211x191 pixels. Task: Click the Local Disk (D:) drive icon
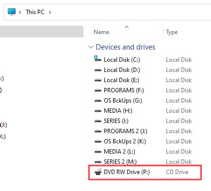(98, 70)
